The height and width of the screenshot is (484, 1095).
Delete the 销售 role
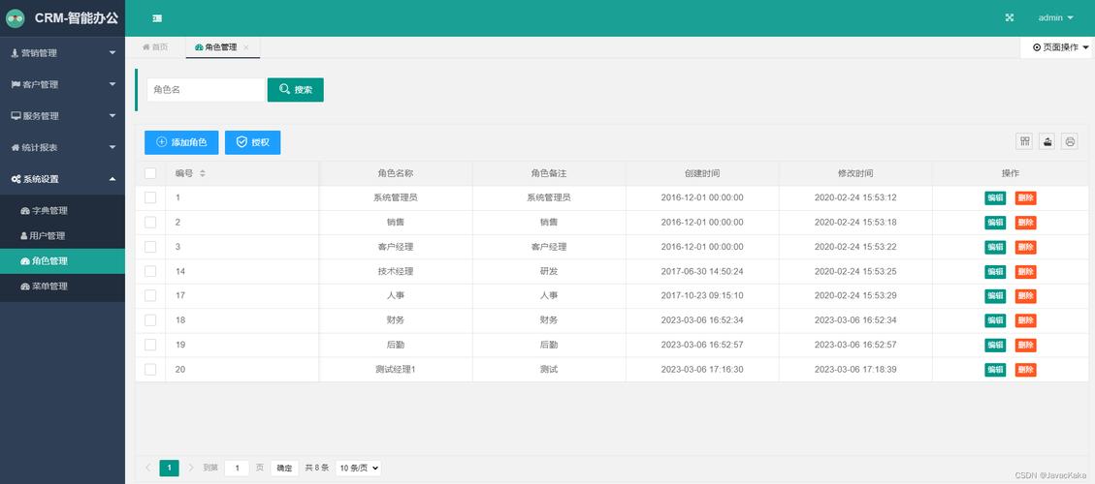1026,223
